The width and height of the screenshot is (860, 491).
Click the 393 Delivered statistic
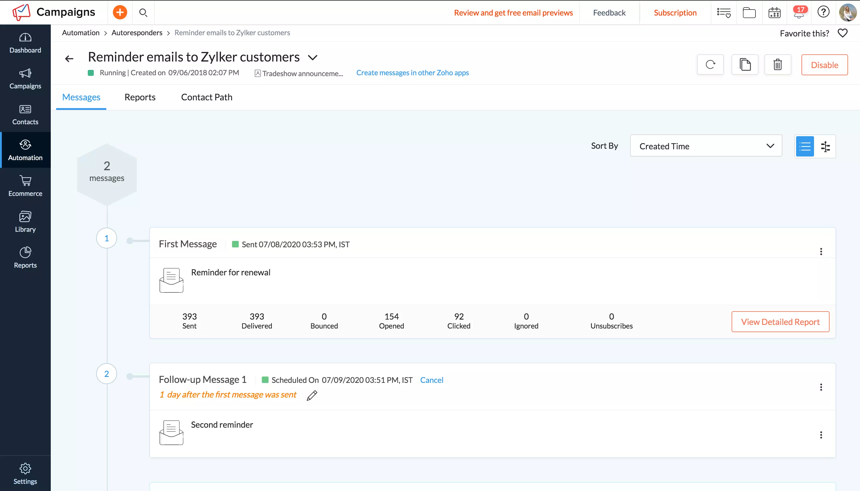click(x=257, y=321)
